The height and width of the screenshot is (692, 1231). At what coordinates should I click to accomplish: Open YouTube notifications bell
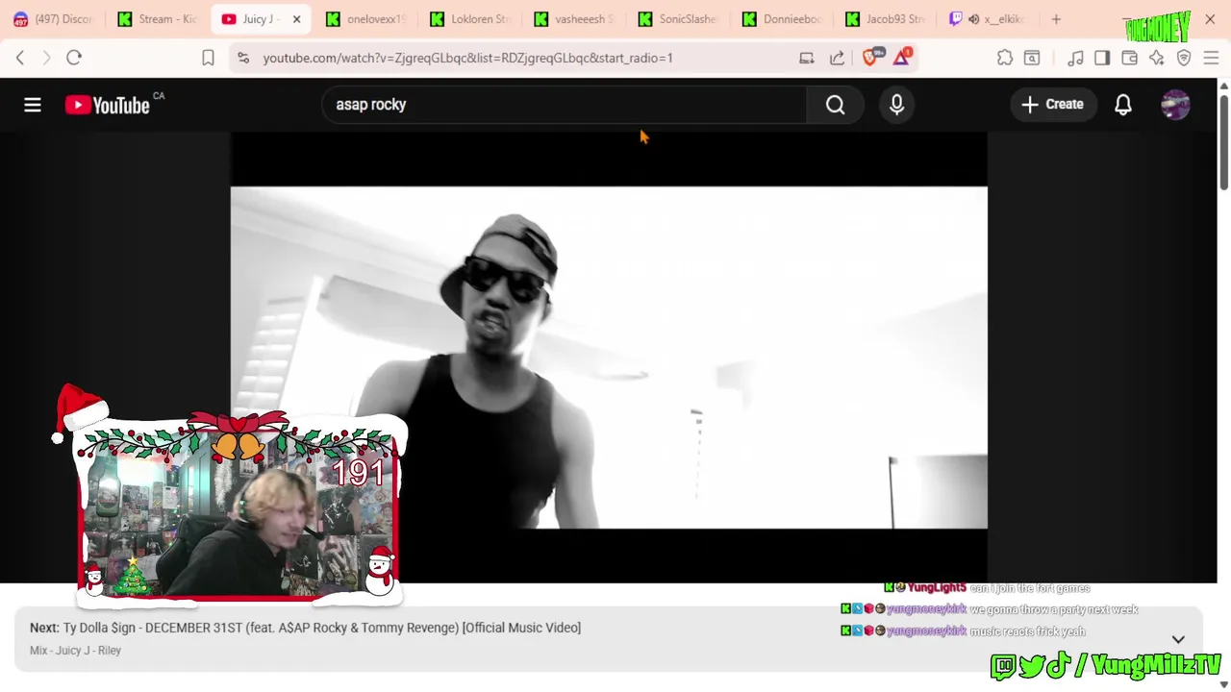[x=1123, y=105]
